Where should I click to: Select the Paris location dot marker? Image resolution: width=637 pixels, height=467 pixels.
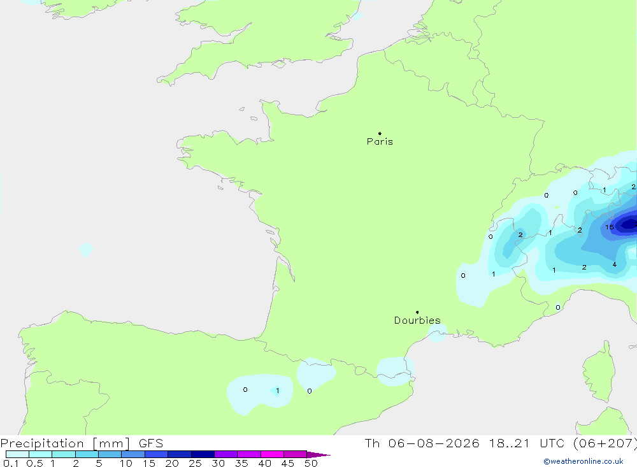(380, 133)
